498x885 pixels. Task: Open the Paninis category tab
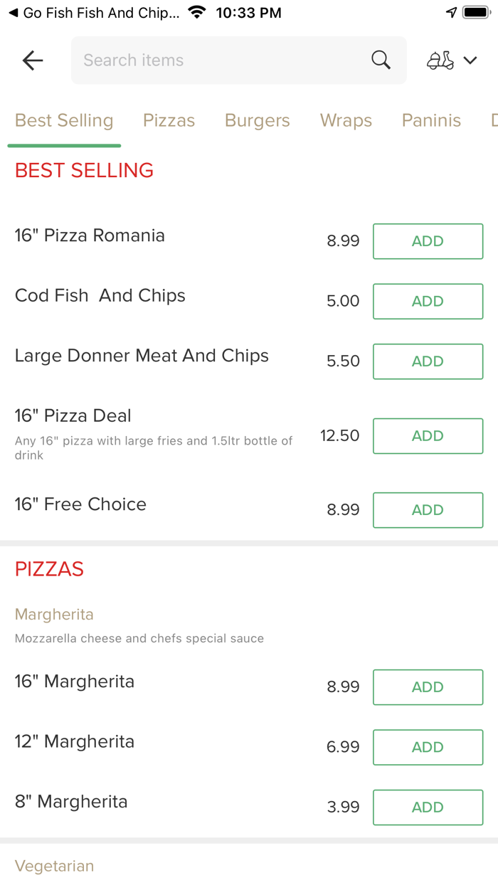(x=431, y=120)
